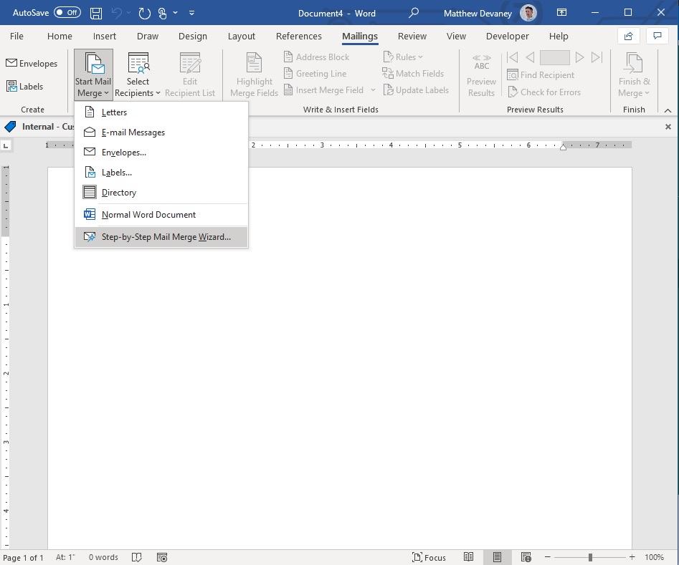Switch to Read Mode view icon

(x=468, y=557)
